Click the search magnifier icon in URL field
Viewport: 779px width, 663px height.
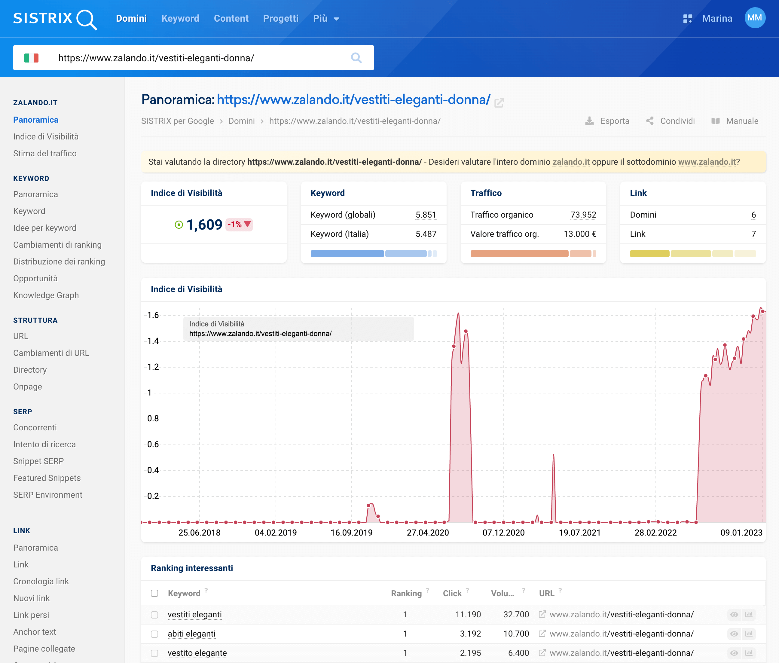pos(356,58)
